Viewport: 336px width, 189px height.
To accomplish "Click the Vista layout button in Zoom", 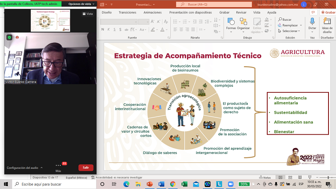I will 87,13.
